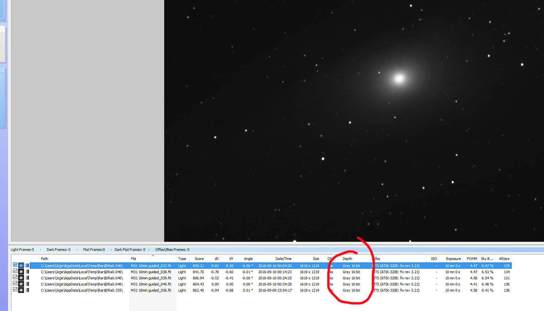
Task: Click the gradient icon on guided_039.fit row
Action: [27, 278]
